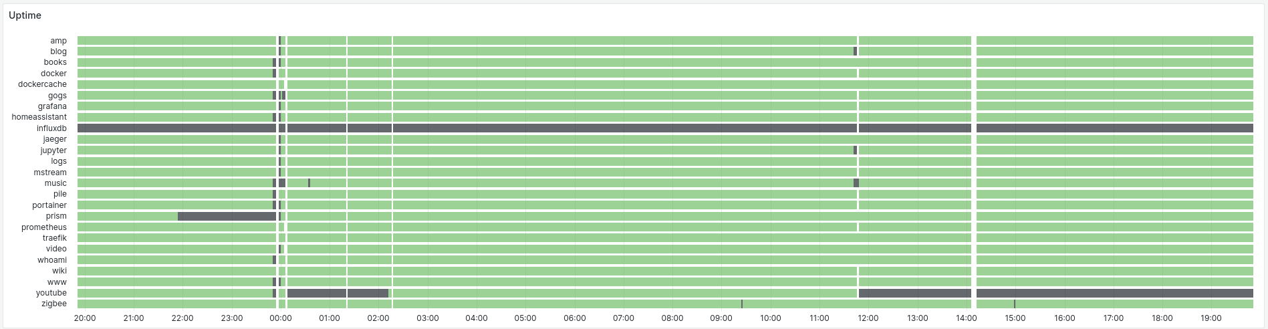Select the zigbee blip near 09:30
The width and height of the screenshot is (1268, 329).
coord(742,304)
